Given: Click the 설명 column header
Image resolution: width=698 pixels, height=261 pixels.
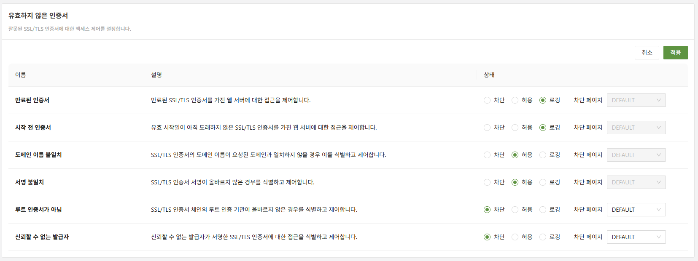Looking at the screenshot, I should pos(156,75).
